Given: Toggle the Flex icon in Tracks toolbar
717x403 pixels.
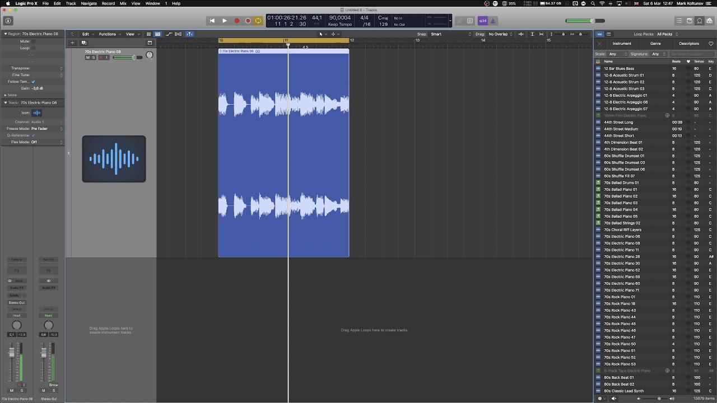Looking at the screenshot, I should coord(178,34).
